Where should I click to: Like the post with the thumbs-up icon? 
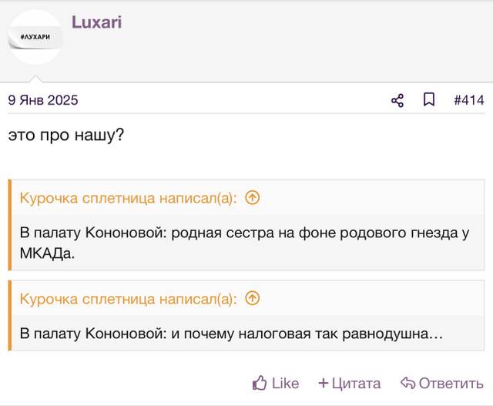(260, 383)
